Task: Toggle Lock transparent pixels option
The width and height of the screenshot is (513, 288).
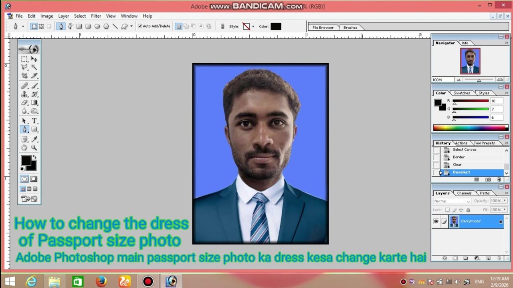Action: click(447, 210)
